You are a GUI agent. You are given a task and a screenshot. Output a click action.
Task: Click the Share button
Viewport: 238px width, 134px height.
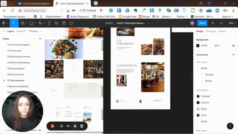pos(202,23)
